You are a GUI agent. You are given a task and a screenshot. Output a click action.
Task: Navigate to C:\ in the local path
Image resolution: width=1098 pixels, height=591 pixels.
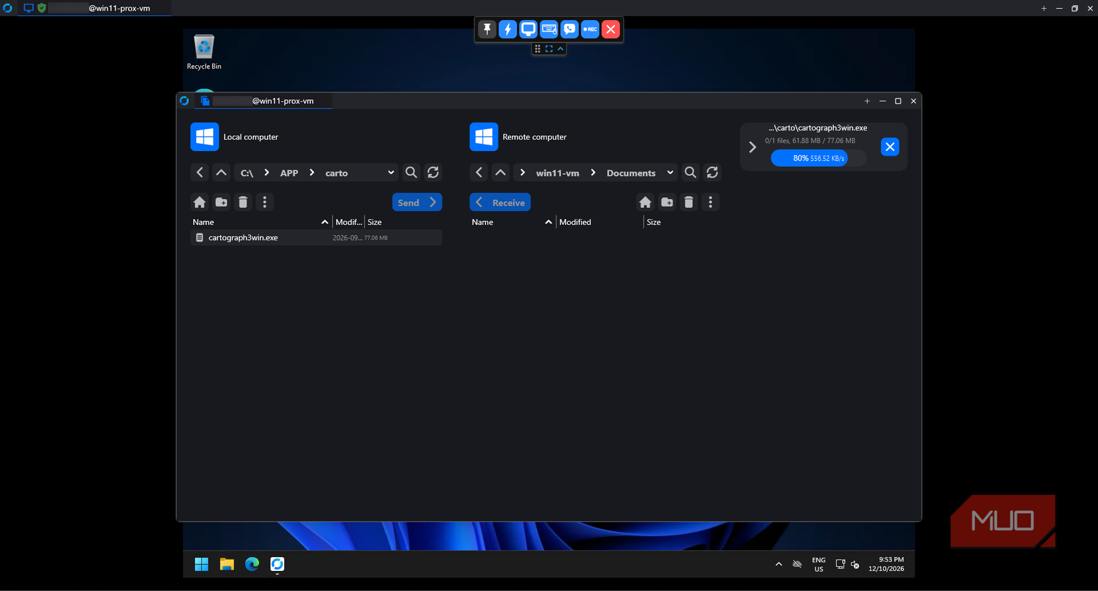click(x=247, y=173)
